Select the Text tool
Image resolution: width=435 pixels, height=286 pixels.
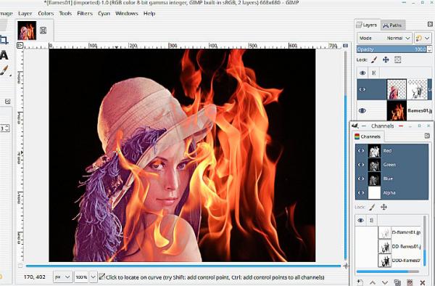[x=4, y=55]
